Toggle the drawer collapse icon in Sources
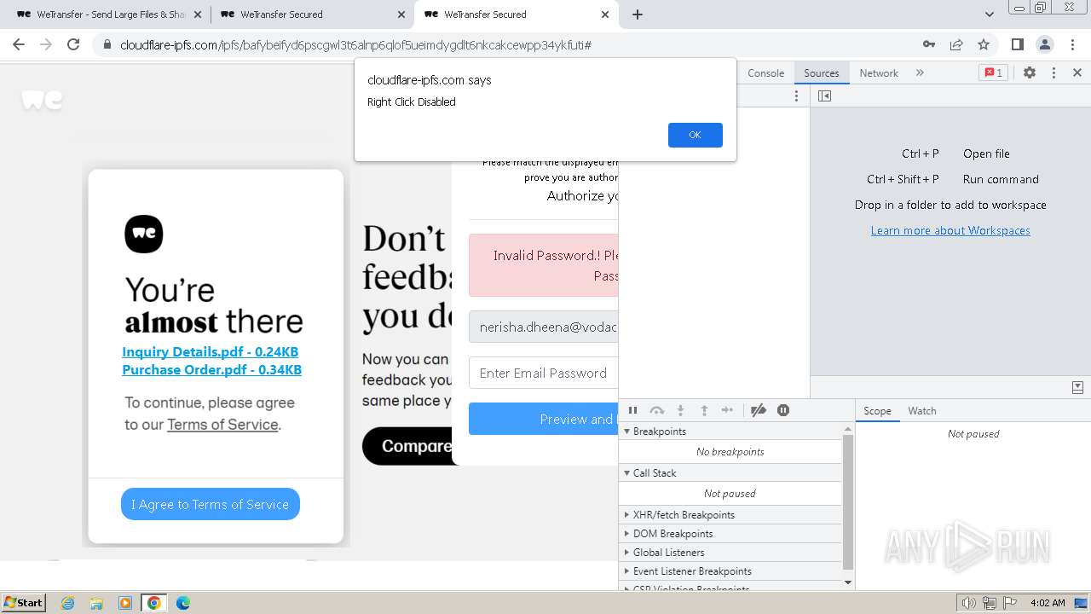The image size is (1091, 614). point(1077,387)
